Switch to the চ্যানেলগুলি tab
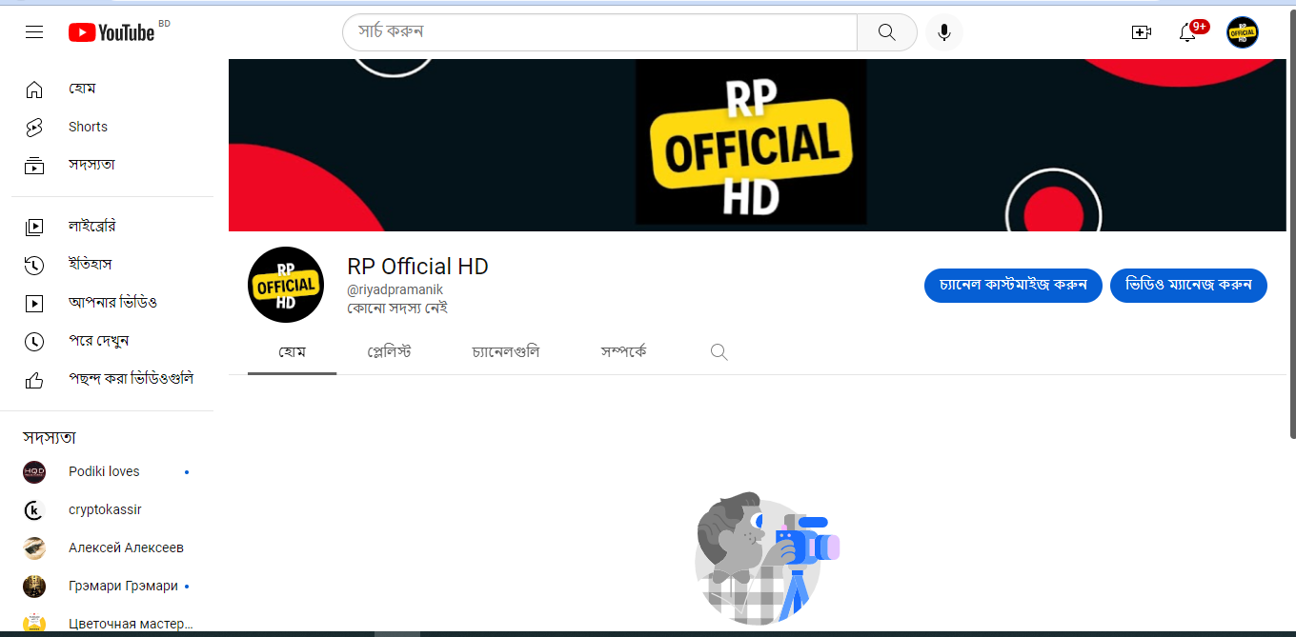The width and height of the screenshot is (1296, 637). [506, 352]
